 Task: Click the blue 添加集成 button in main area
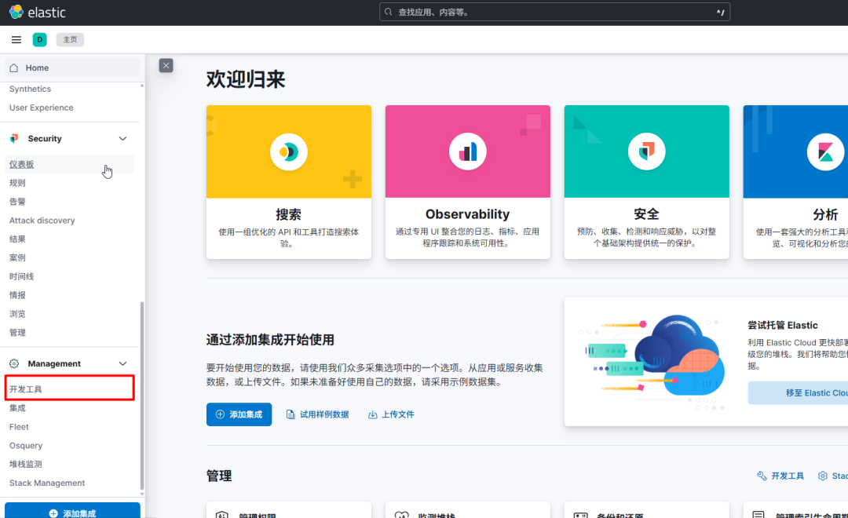(239, 414)
